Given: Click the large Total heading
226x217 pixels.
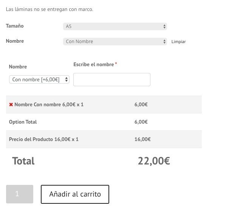Looking at the screenshot, I should tap(23, 161).
